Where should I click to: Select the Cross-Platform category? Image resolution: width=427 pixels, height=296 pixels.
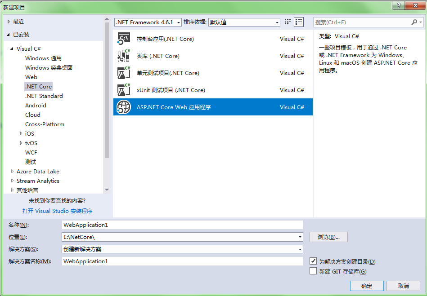(45, 124)
